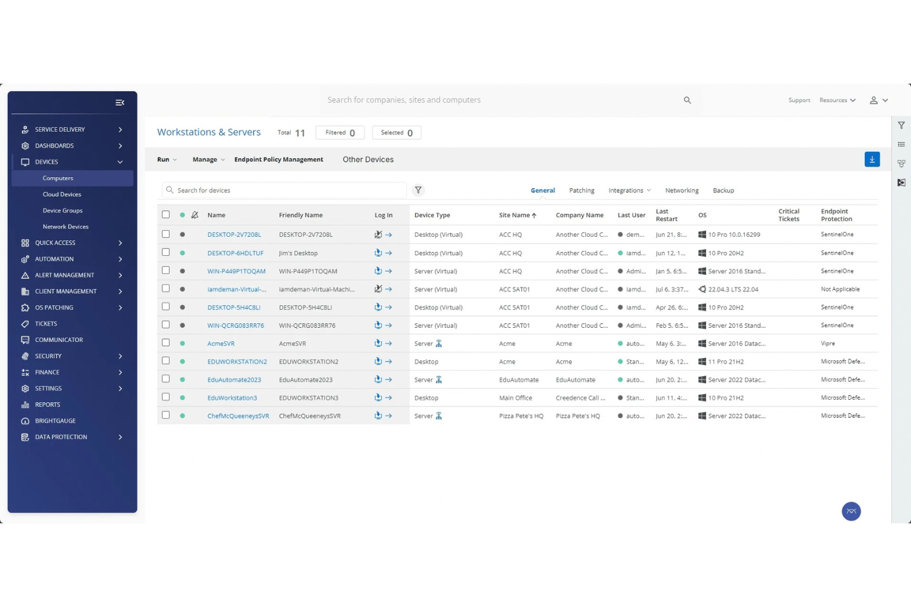Image resolution: width=911 pixels, height=607 pixels.
Task: Open the DESKTOP-5H4C8LI device link
Action: [234, 307]
